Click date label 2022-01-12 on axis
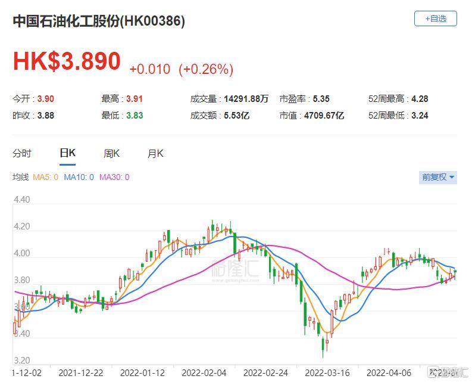This screenshot has height=382, width=472. (142, 373)
